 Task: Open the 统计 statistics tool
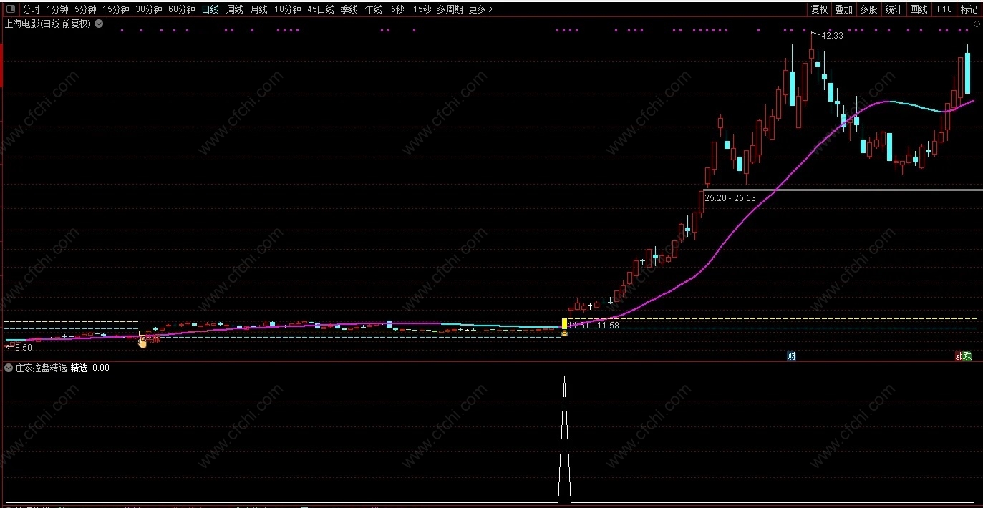[894, 9]
